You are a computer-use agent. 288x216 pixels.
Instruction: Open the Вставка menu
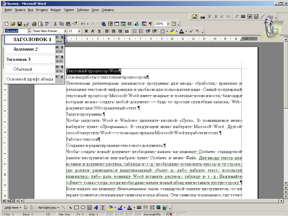click(42, 10)
